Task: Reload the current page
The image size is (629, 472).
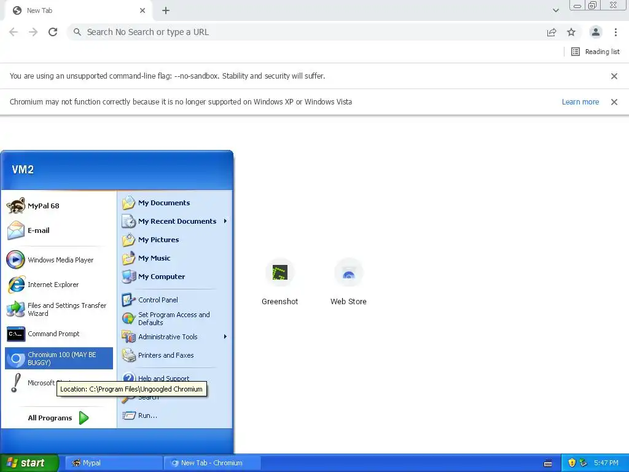Action: [53, 32]
